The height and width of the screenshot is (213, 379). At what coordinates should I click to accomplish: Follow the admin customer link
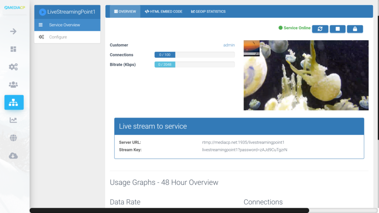tap(229, 45)
